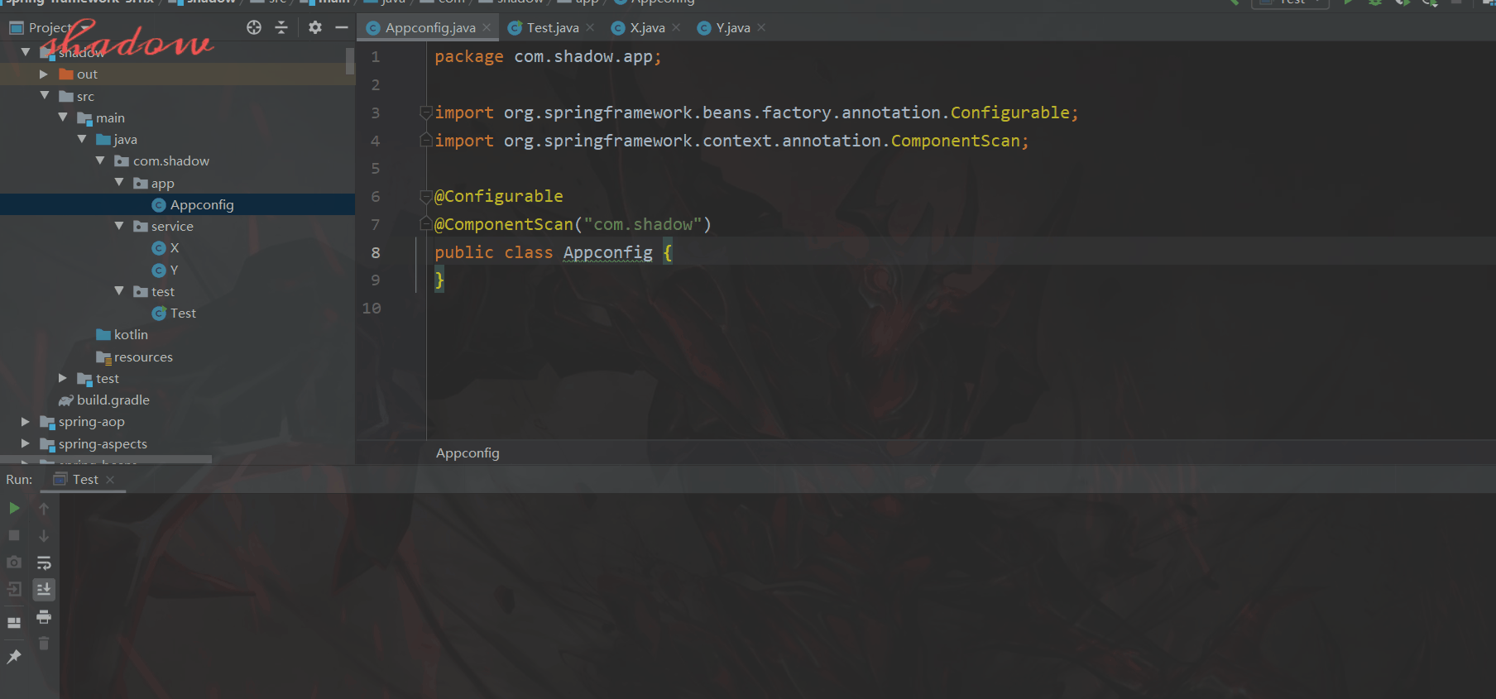Viewport: 1496px width, 699px height.
Task: Click the "com.shadow" string in ComponentScan
Action: click(x=643, y=224)
